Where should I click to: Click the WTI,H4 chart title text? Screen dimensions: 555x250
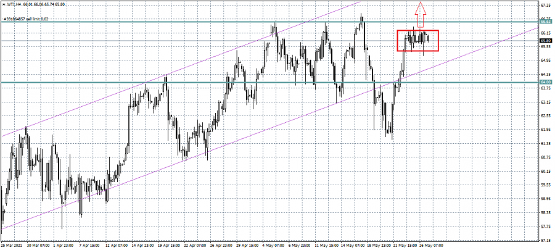click(x=15, y=3)
